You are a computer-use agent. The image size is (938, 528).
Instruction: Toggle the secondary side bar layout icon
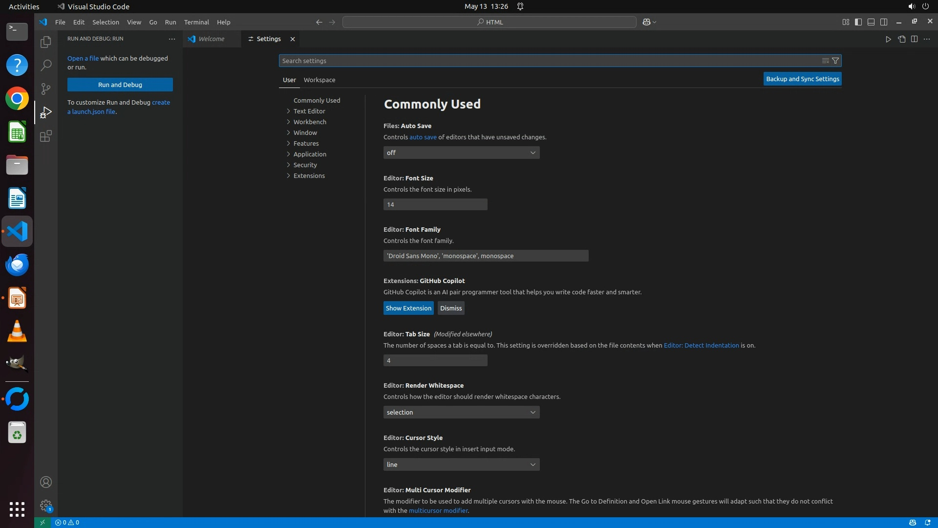coord(884,22)
